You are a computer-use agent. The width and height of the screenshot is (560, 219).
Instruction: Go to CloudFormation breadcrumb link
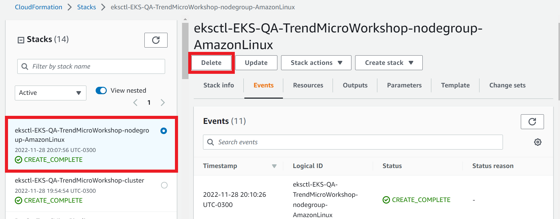[x=39, y=7]
